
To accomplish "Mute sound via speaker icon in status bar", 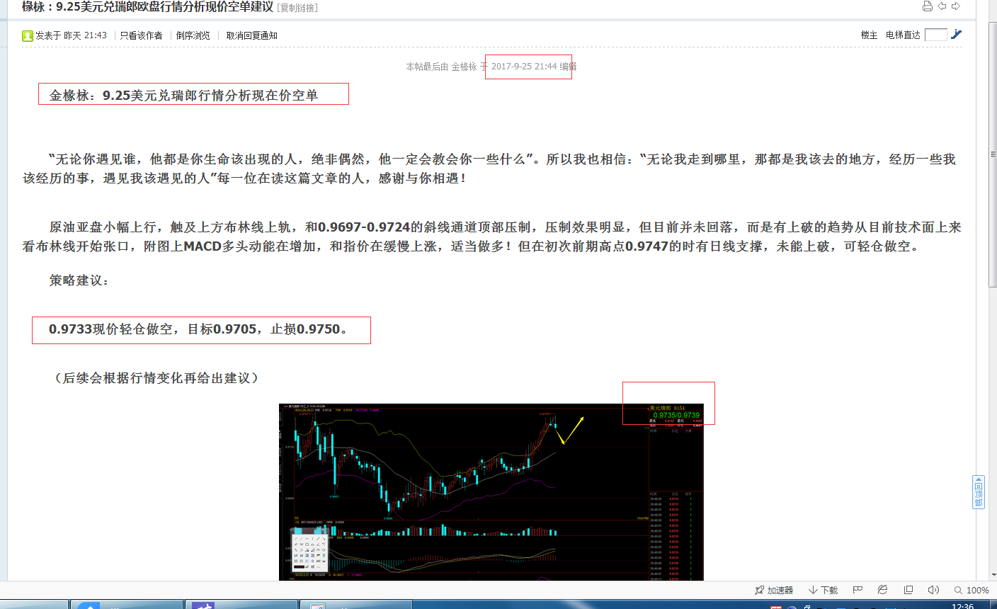I will coord(933,590).
